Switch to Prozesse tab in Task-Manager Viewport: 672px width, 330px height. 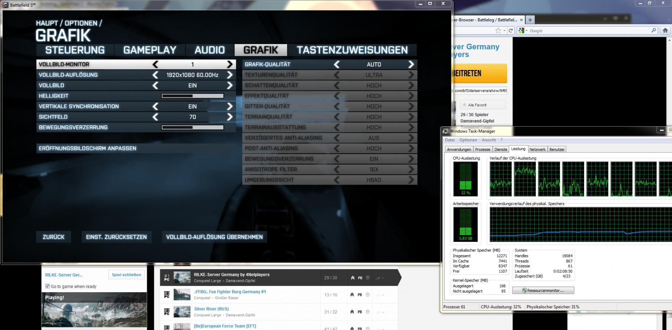pos(482,149)
